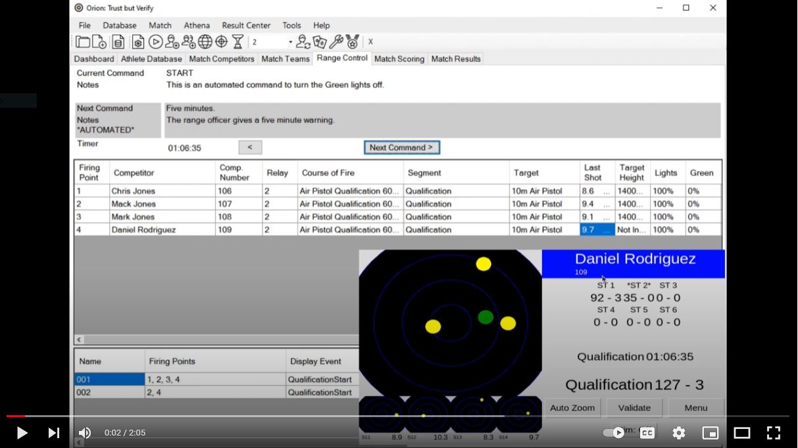Screen dimensions: 798x448
Task: Click the crosshair target icon in the toolbar
Action: (222, 41)
